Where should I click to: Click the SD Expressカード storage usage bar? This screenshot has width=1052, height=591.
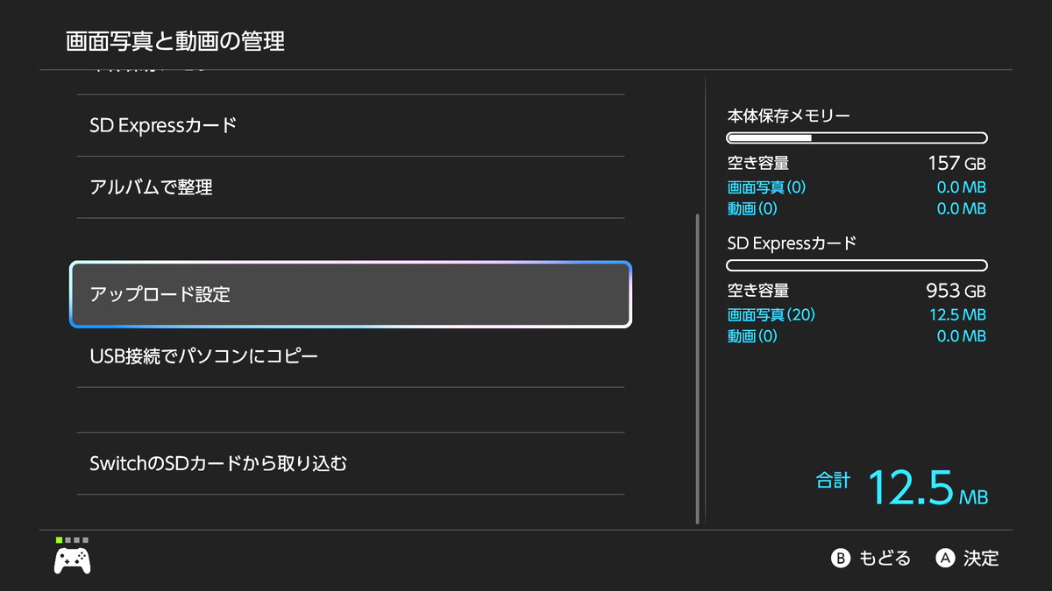tap(857, 265)
